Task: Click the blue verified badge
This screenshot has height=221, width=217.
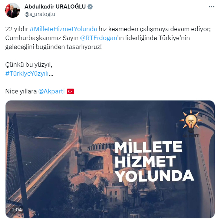Action: coord(90,7)
